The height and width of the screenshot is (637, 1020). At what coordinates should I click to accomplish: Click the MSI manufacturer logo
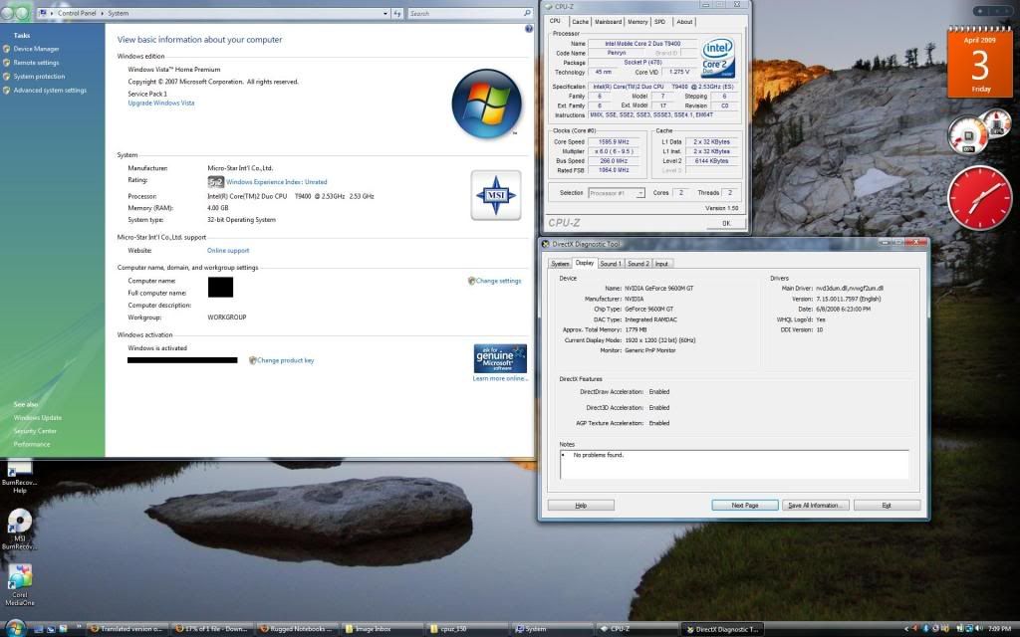496,195
